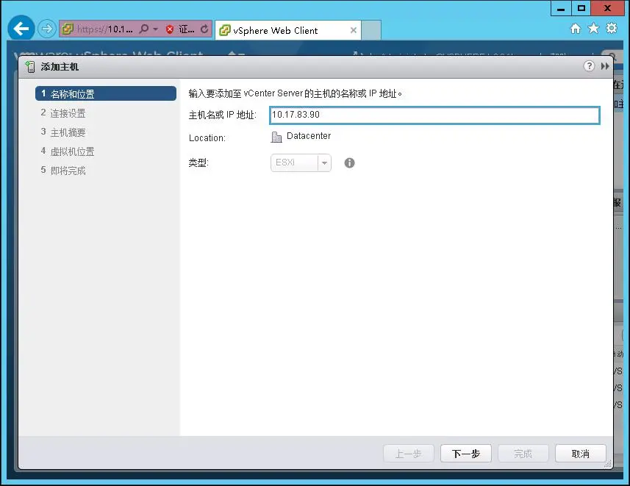The image size is (630, 486).
Task: Click the 取消 button
Action: coord(581,454)
